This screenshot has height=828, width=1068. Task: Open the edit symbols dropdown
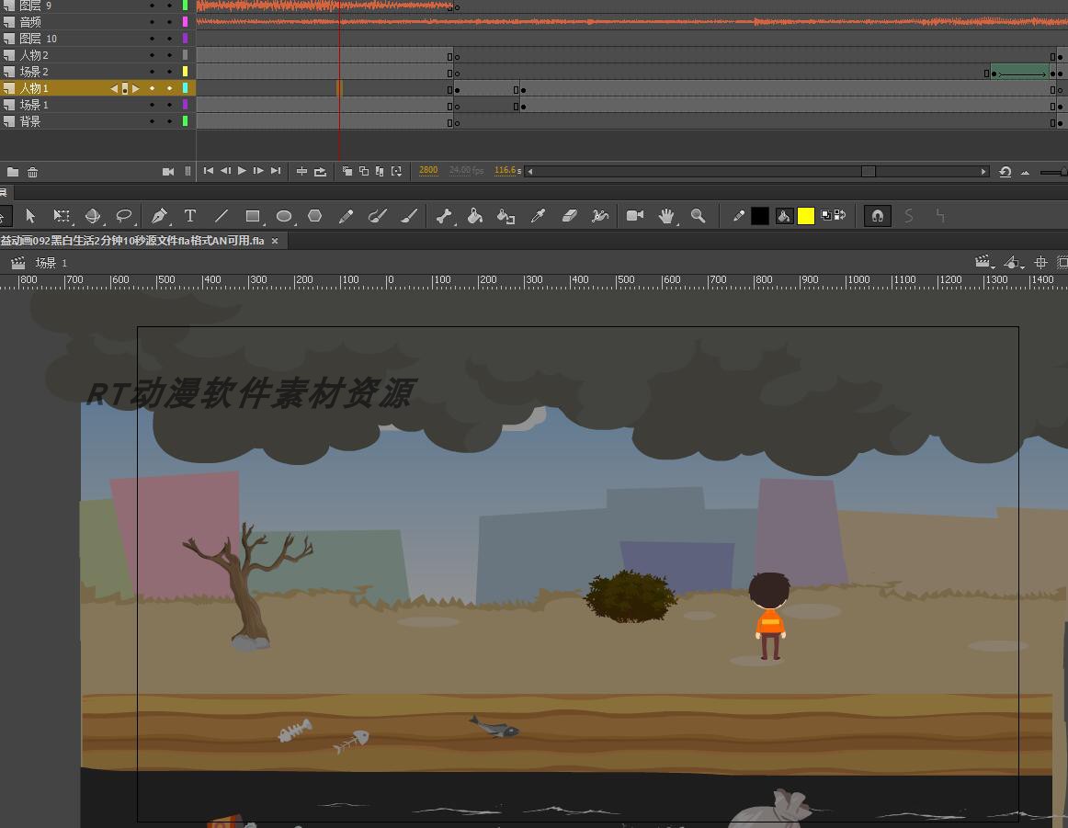point(1014,262)
